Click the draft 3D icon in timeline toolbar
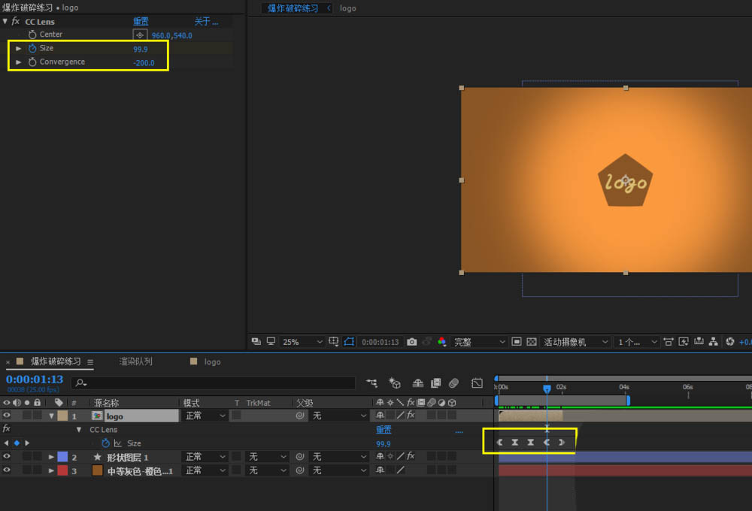 tap(396, 383)
